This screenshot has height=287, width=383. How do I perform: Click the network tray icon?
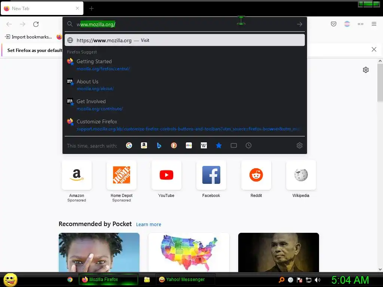pyautogui.click(x=309, y=280)
